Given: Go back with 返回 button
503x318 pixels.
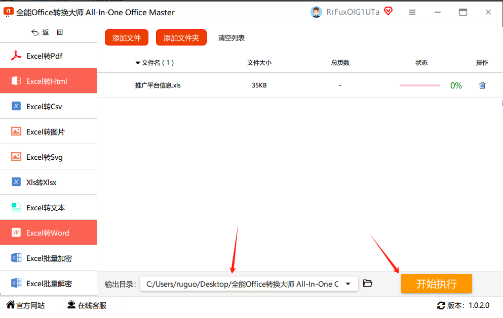Looking at the screenshot, I should coord(47,32).
